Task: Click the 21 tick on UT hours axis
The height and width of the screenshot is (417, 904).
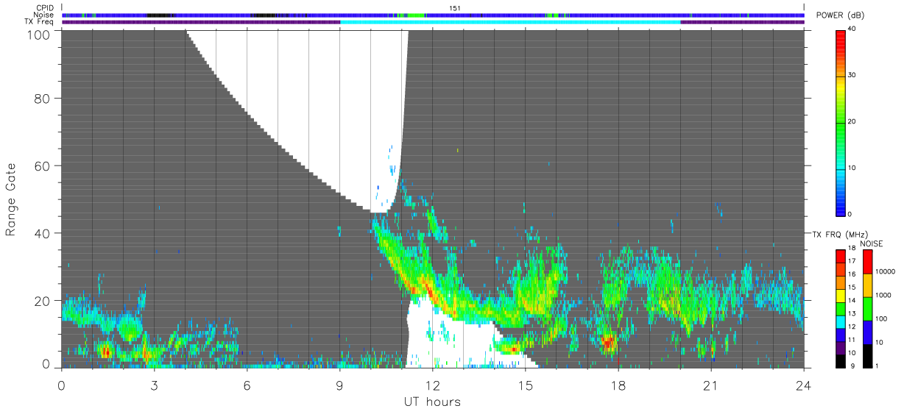Action: pos(710,385)
